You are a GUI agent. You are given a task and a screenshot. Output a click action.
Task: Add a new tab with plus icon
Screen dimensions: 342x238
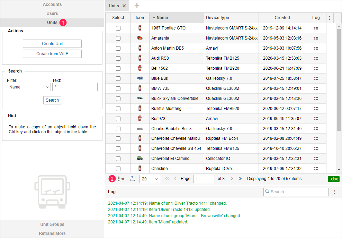tap(137, 6)
